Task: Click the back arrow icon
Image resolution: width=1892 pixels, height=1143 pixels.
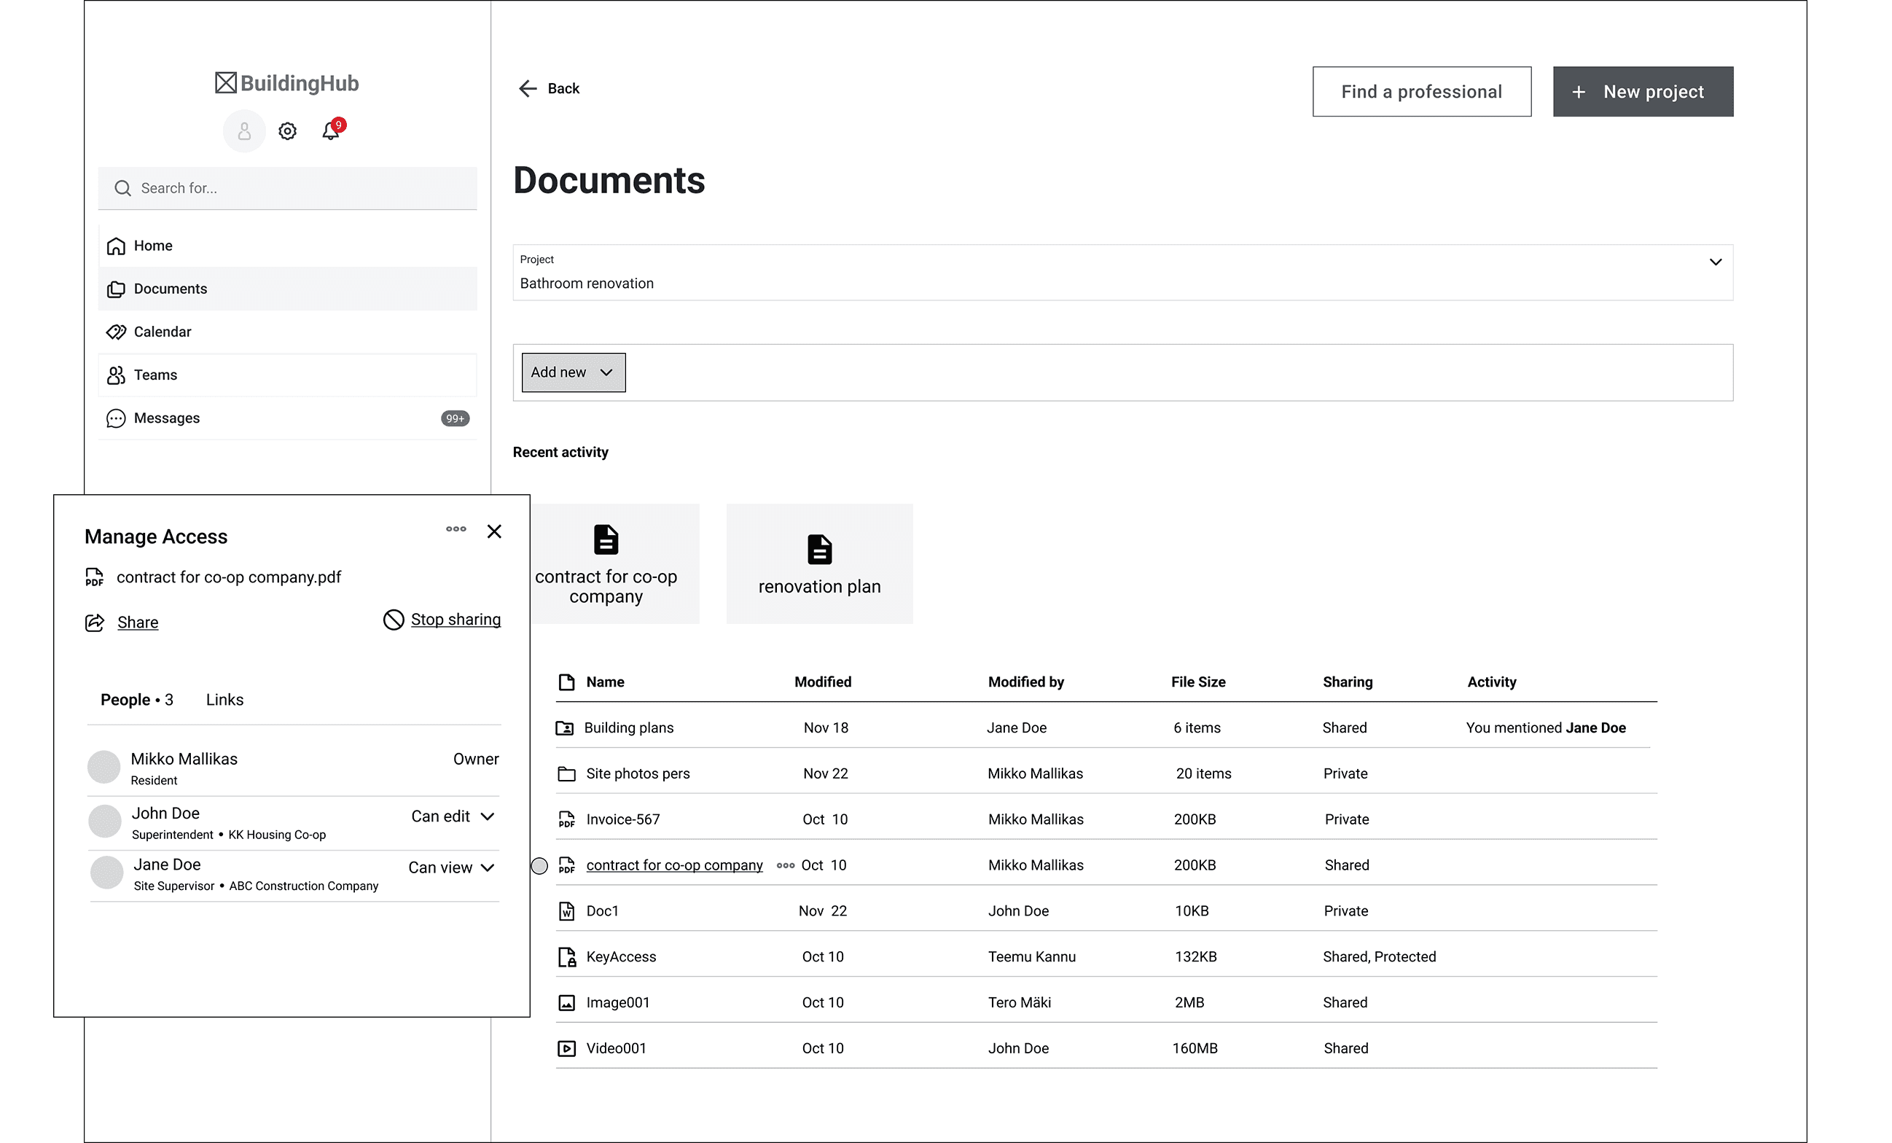Action: [528, 89]
